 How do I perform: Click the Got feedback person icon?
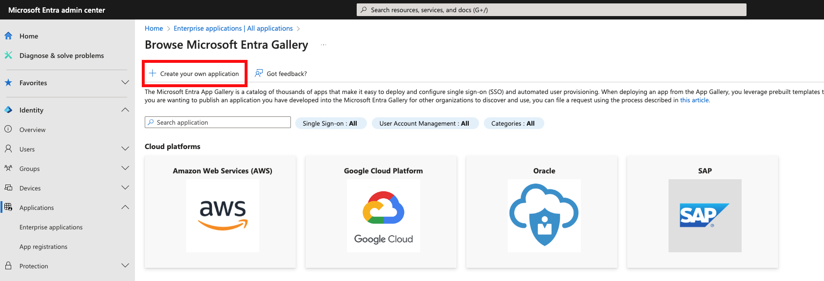click(259, 74)
